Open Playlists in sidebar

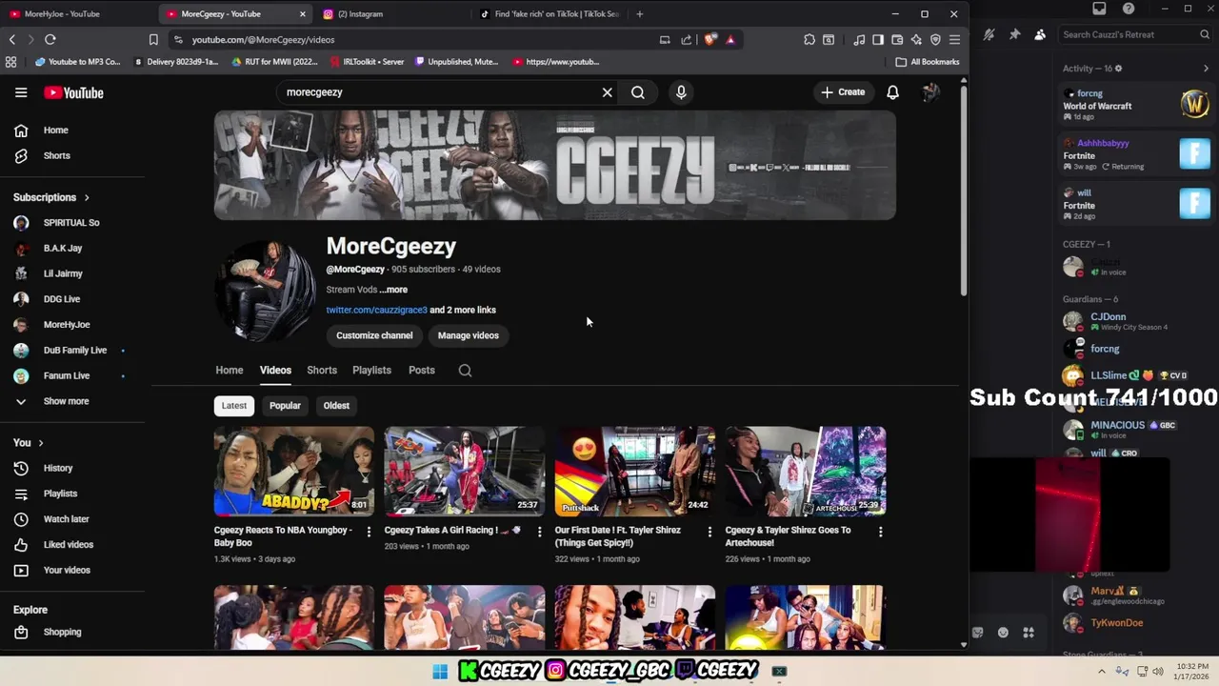pos(60,494)
